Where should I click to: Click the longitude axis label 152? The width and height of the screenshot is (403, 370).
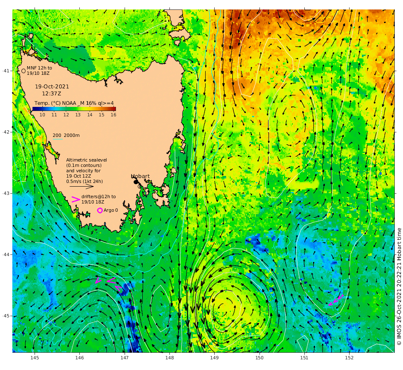click(x=349, y=358)
